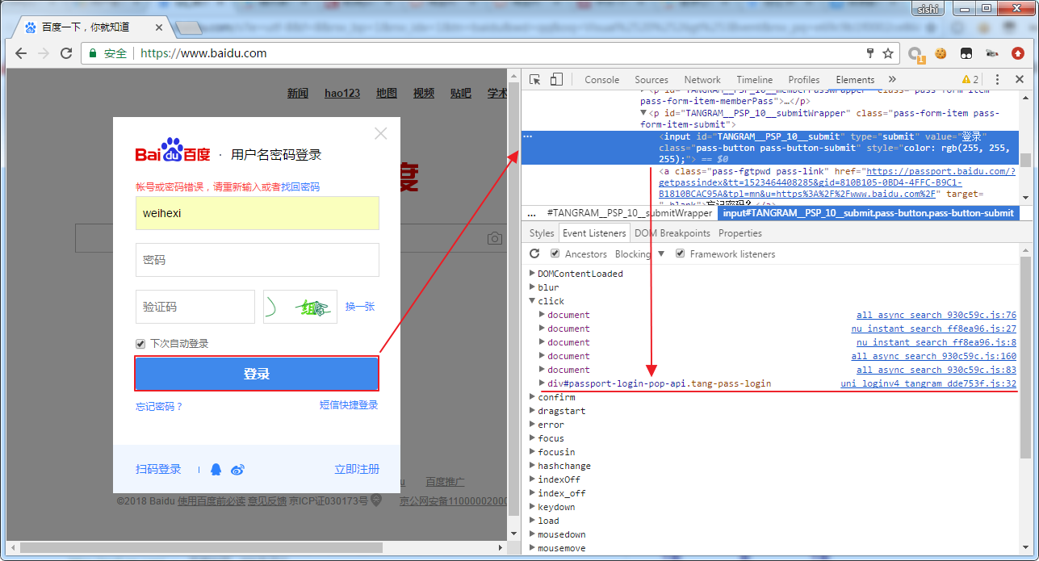This screenshot has height=561, width=1039.
Task: Expand the blur event listener group
Action: 532,287
